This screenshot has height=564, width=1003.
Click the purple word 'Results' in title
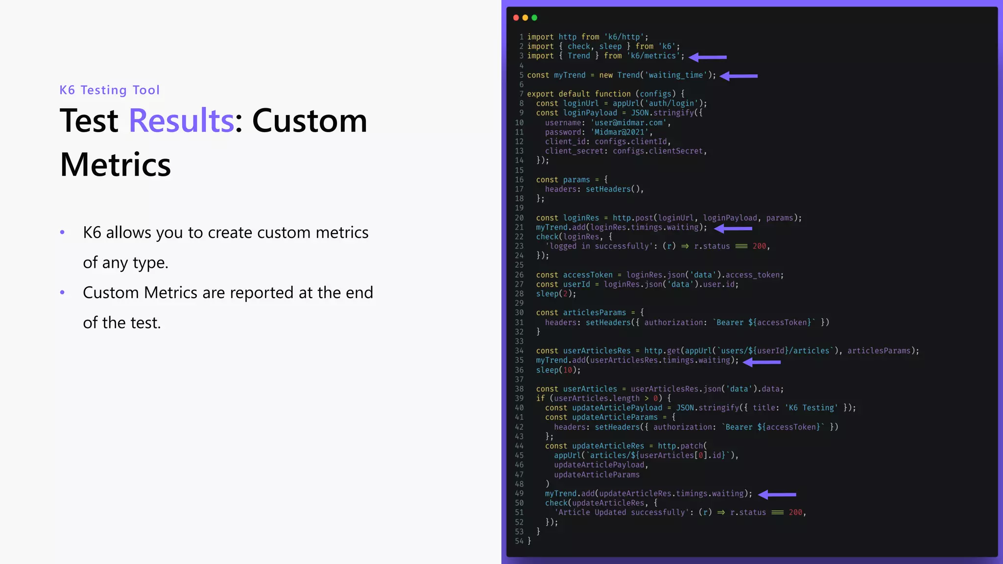coord(182,120)
